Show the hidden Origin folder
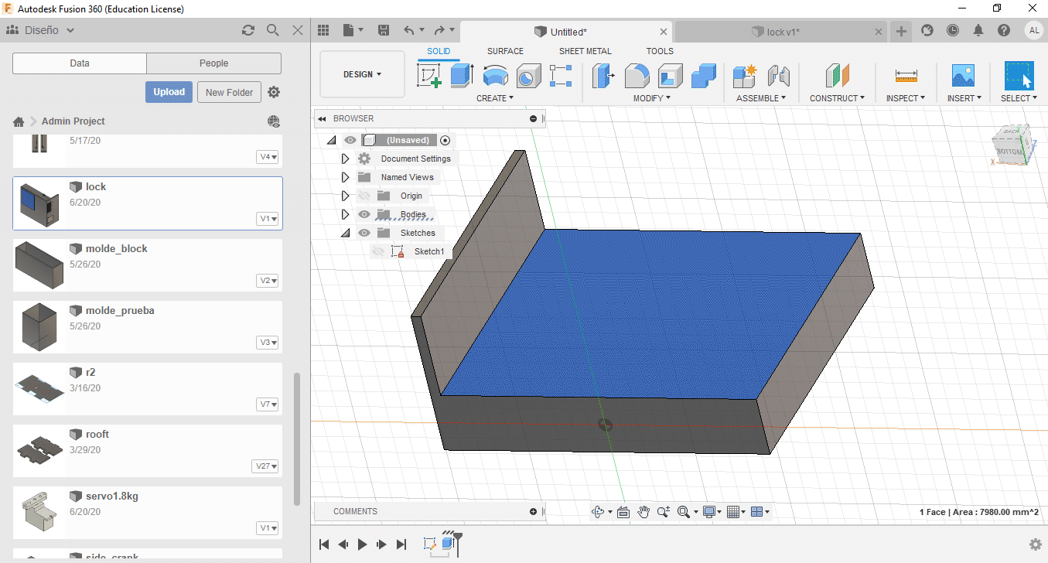This screenshot has width=1048, height=563. [364, 196]
